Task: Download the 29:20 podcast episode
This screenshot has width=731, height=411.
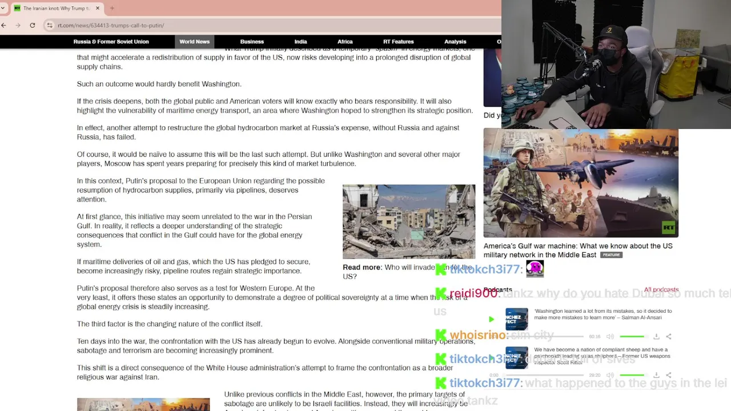Action: (x=656, y=375)
